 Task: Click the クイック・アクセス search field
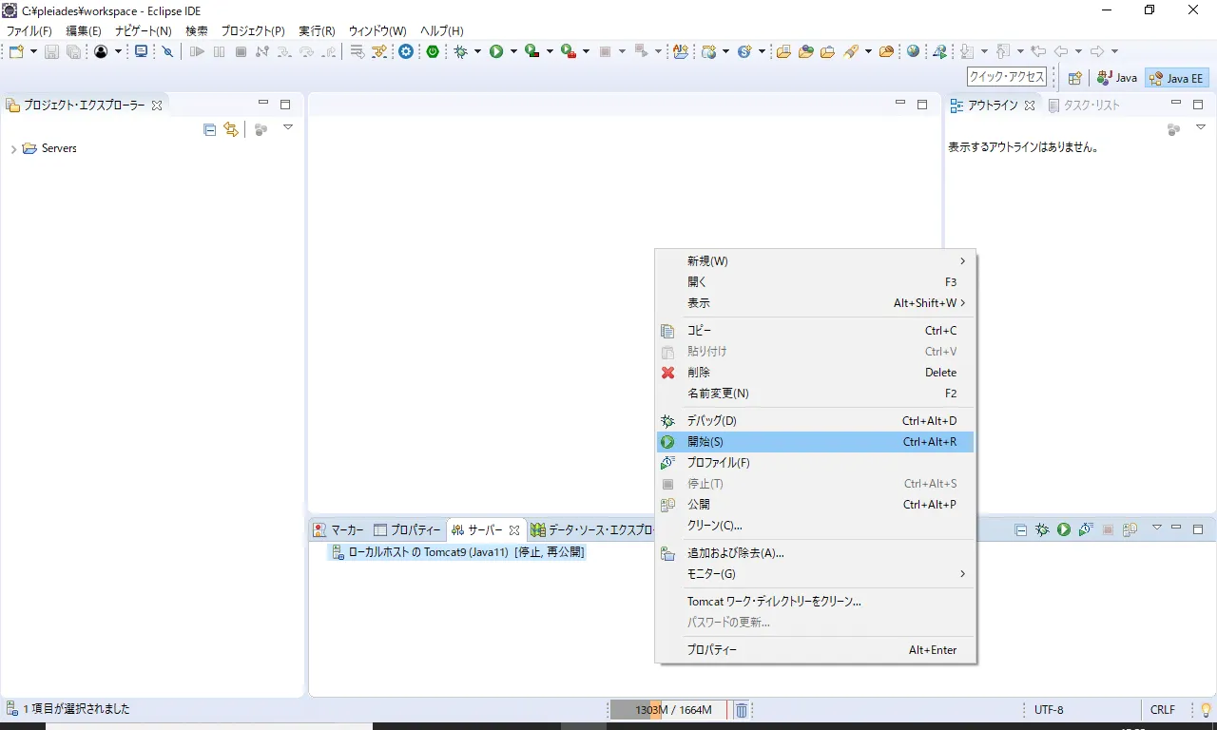click(x=1007, y=78)
